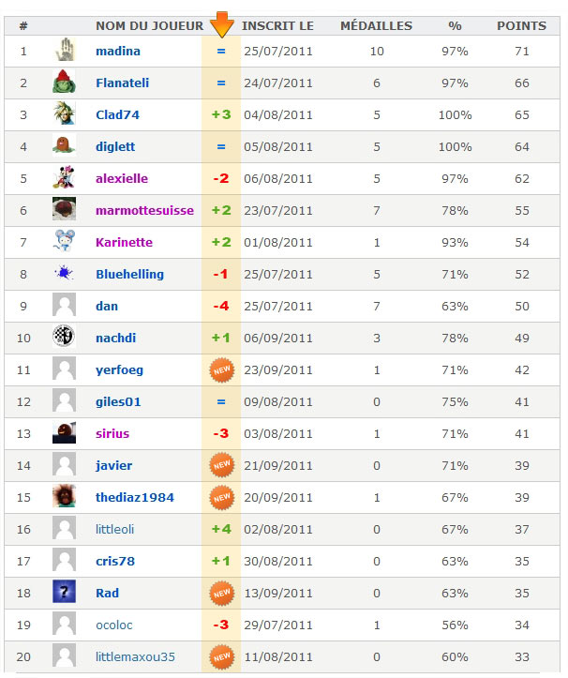Viewport: 568px width, 678px height.
Task: Open marmottesuisse player profile link
Action: tap(144, 211)
